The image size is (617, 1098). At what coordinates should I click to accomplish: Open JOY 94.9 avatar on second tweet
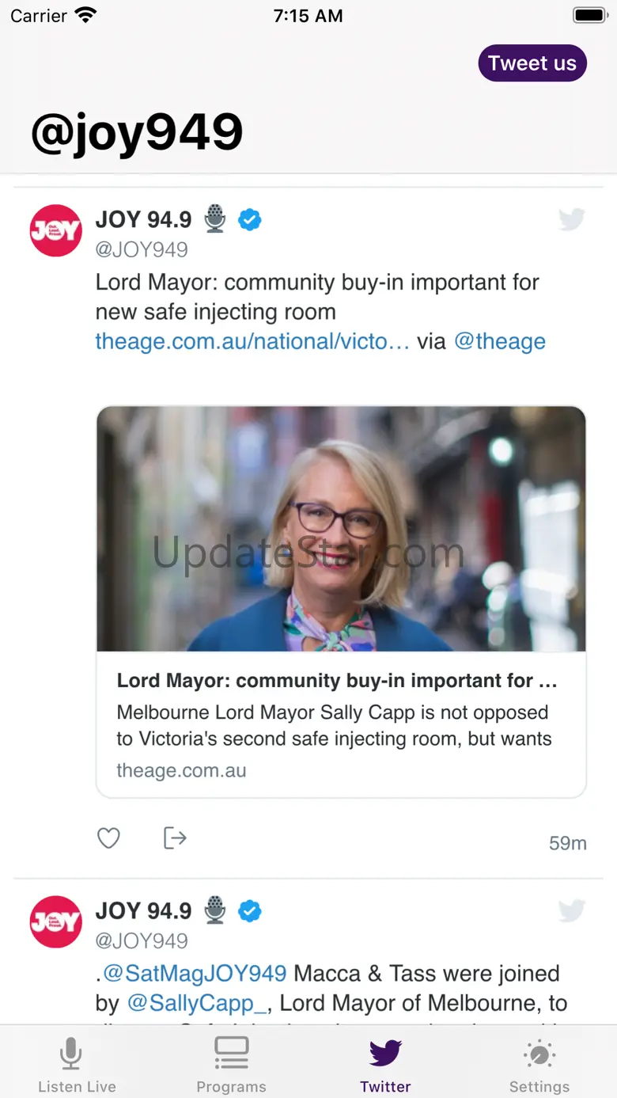[55, 921]
